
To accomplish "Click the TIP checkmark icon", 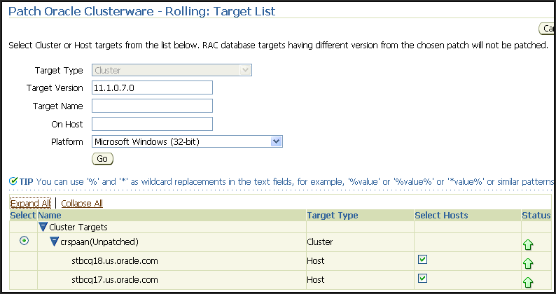I will [x=13, y=181].
